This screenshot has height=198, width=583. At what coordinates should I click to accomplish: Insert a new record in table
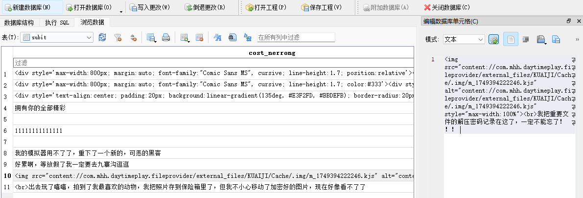185,37
